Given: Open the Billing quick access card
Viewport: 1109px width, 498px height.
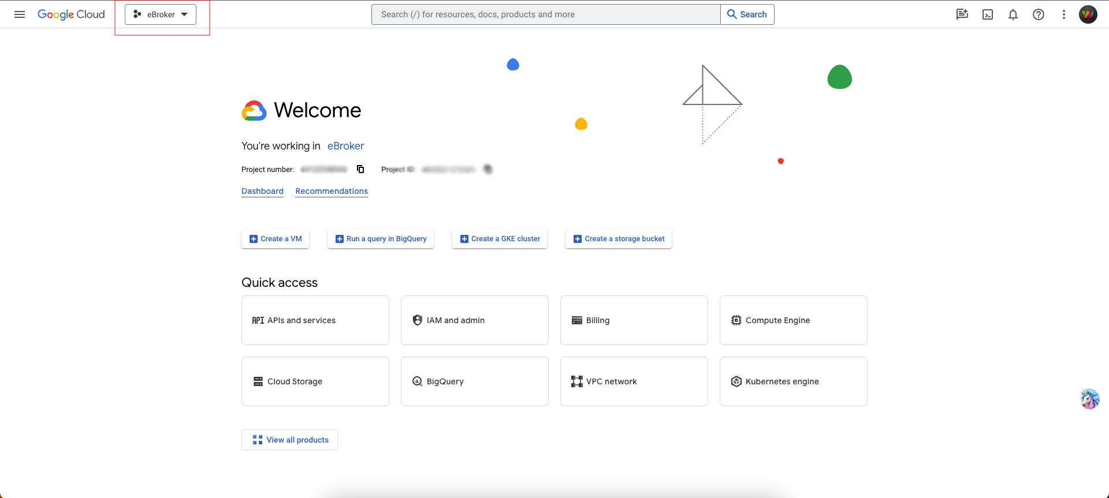Looking at the screenshot, I should 634,320.
